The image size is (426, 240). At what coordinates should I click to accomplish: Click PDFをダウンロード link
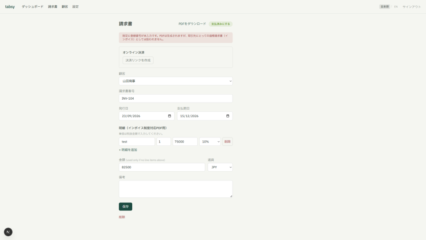click(x=192, y=24)
